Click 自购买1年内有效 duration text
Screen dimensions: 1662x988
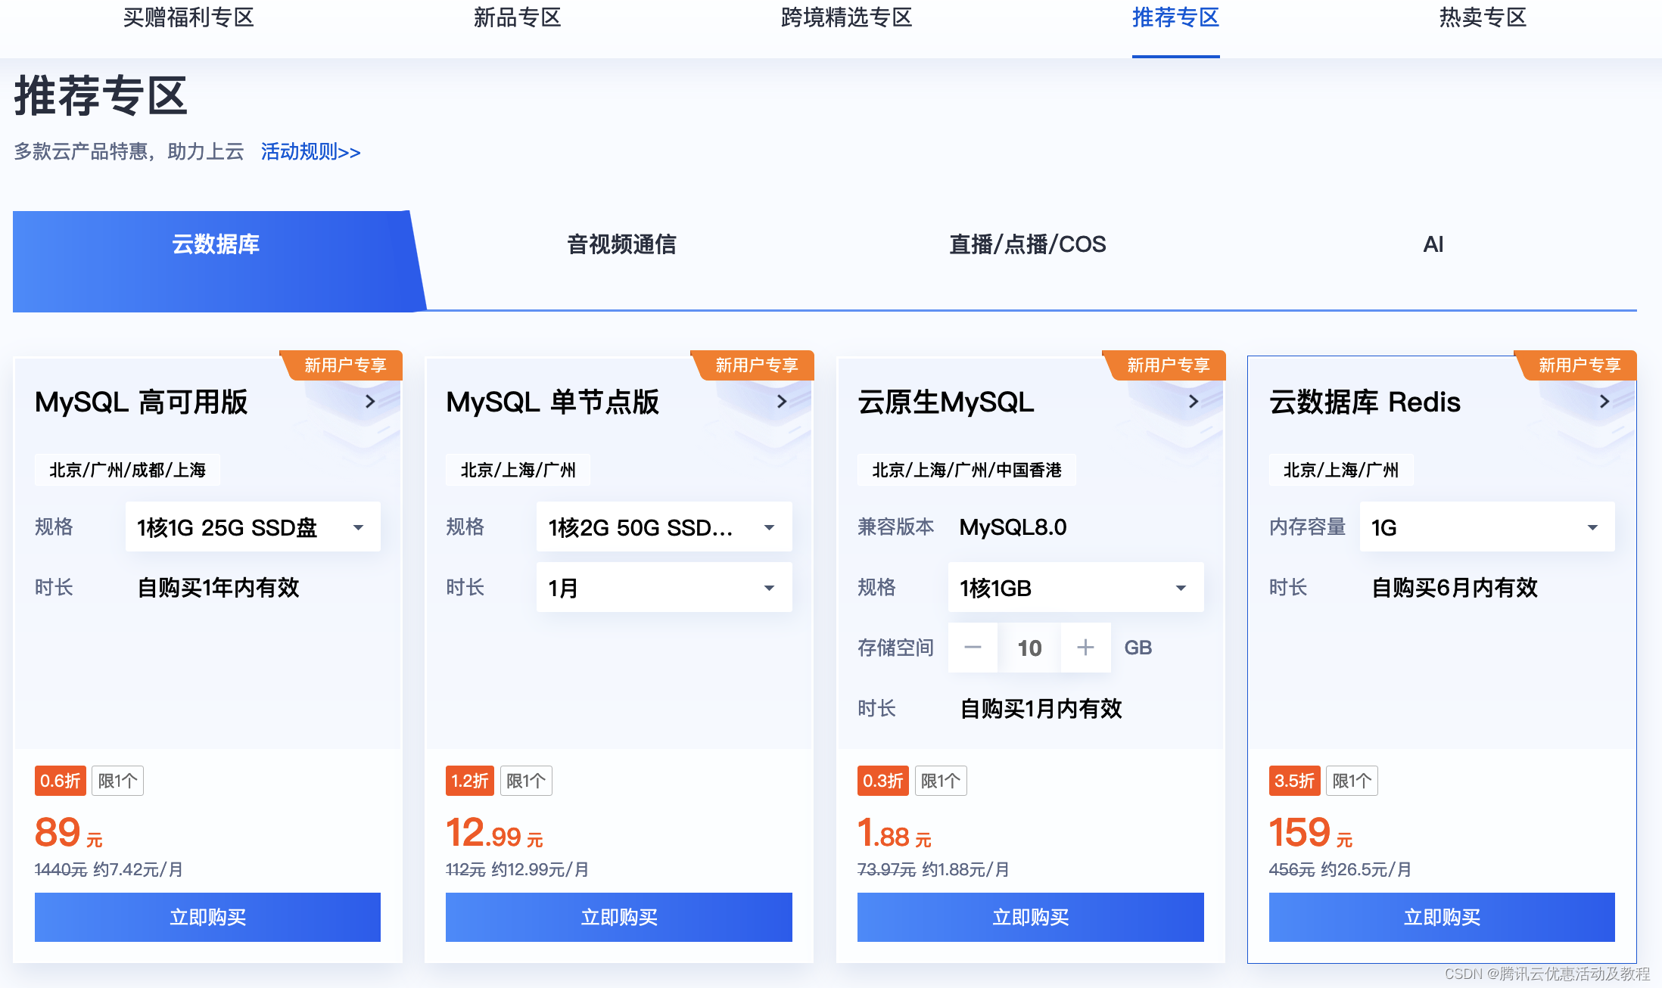click(218, 587)
